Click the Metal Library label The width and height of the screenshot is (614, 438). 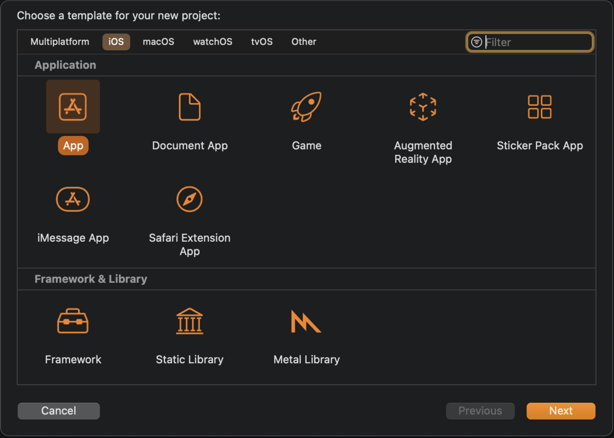click(306, 359)
